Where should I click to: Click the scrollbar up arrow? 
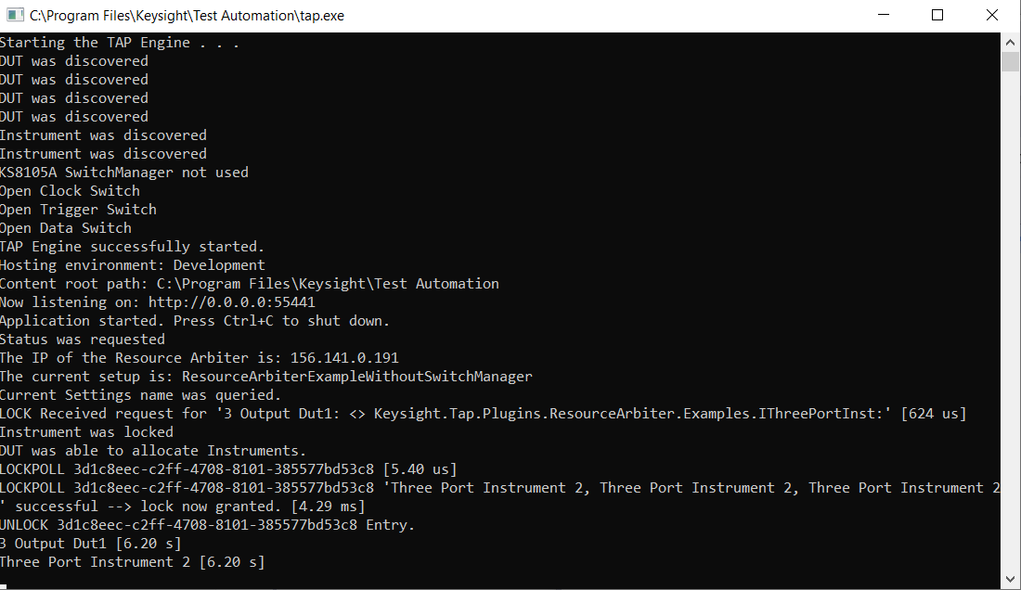tap(1010, 42)
